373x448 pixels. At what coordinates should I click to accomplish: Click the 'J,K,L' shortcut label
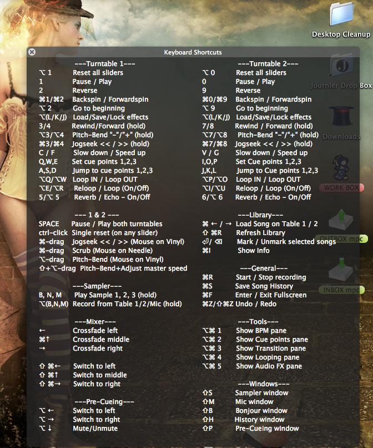coord(209,171)
